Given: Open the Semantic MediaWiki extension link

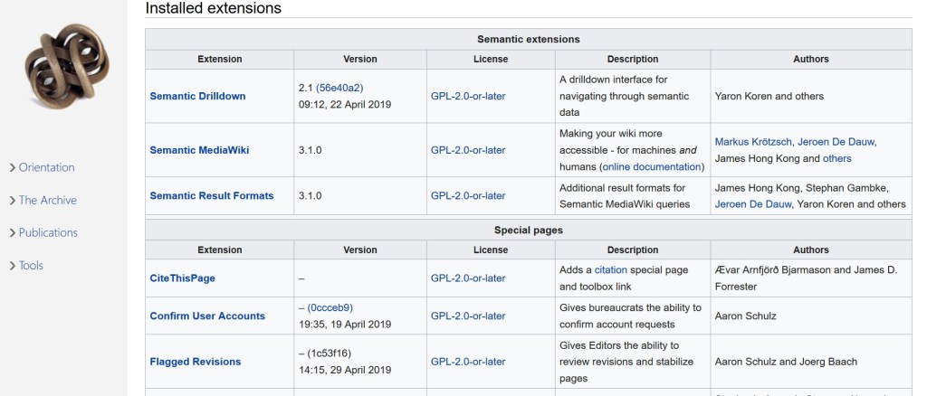Looking at the screenshot, I should click(x=201, y=150).
